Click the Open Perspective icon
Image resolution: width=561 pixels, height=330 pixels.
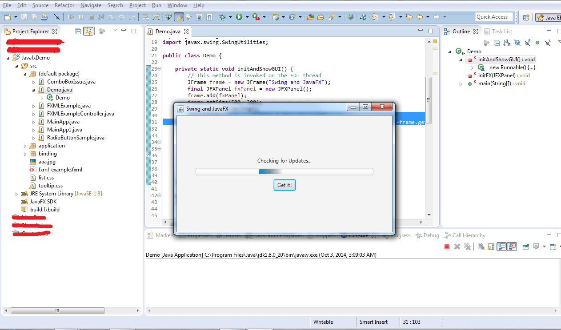tap(526, 17)
